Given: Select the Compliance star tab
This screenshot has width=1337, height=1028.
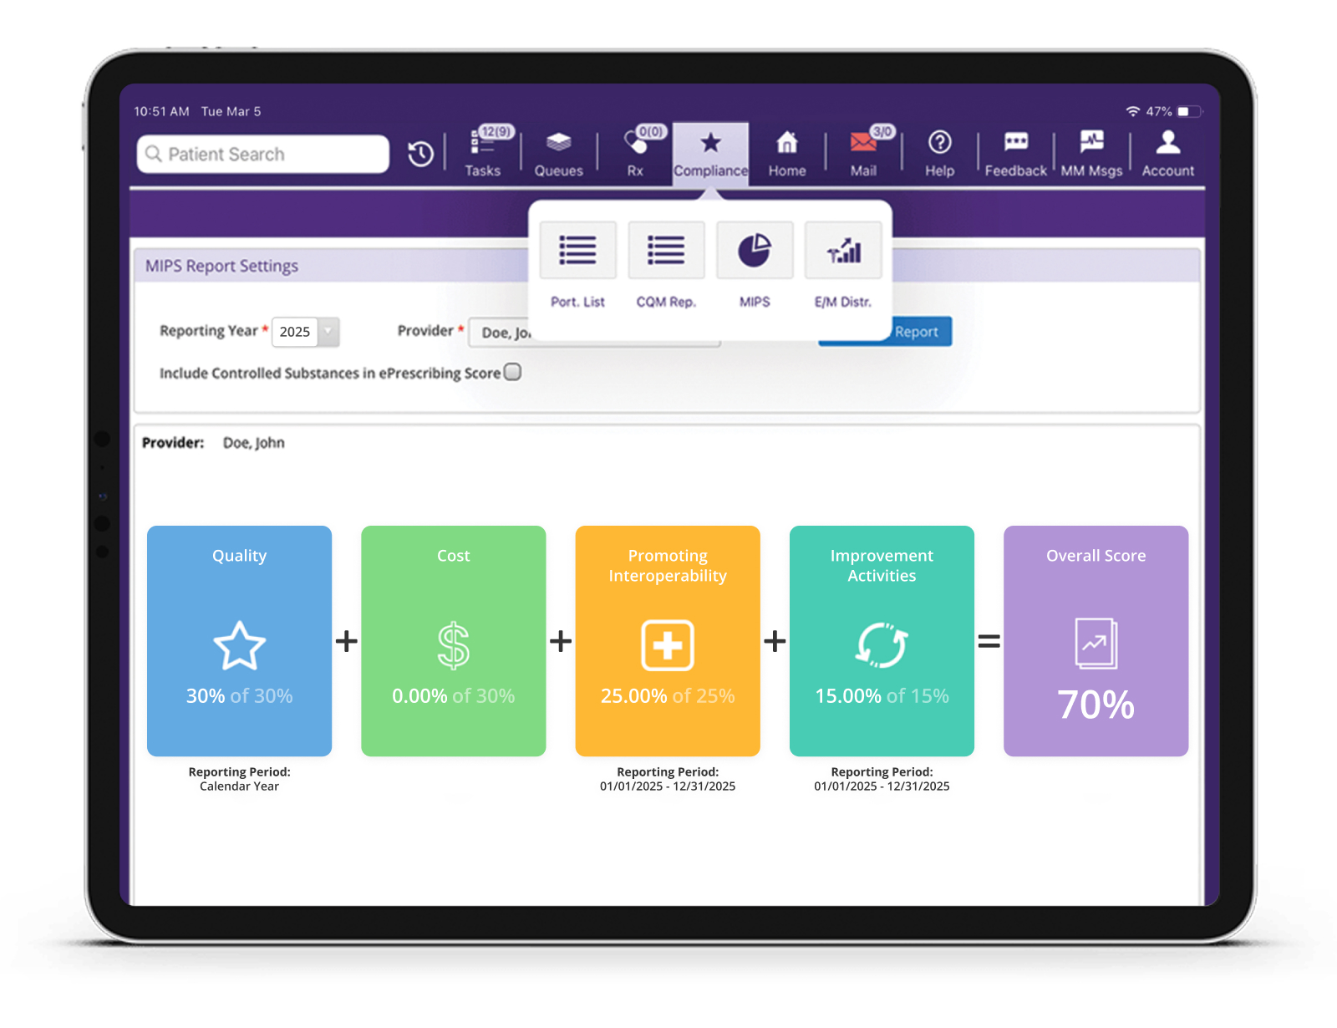Looking at the screenshot, I should 710,155.
